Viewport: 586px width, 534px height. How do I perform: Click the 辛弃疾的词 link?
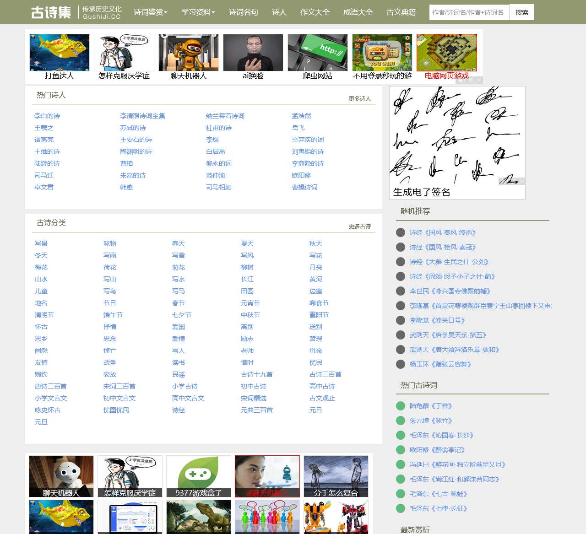tap(308, 140)
